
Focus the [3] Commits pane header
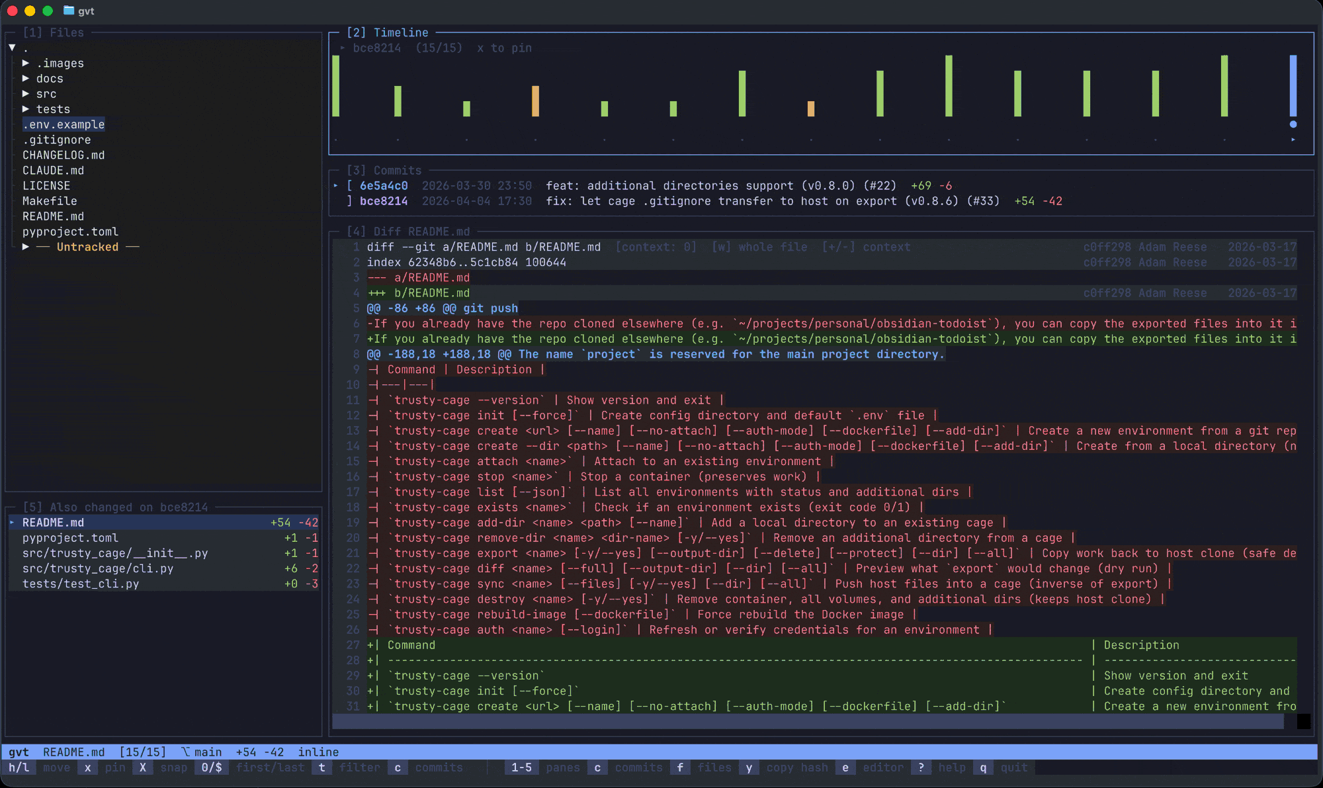tap(384, 170)
